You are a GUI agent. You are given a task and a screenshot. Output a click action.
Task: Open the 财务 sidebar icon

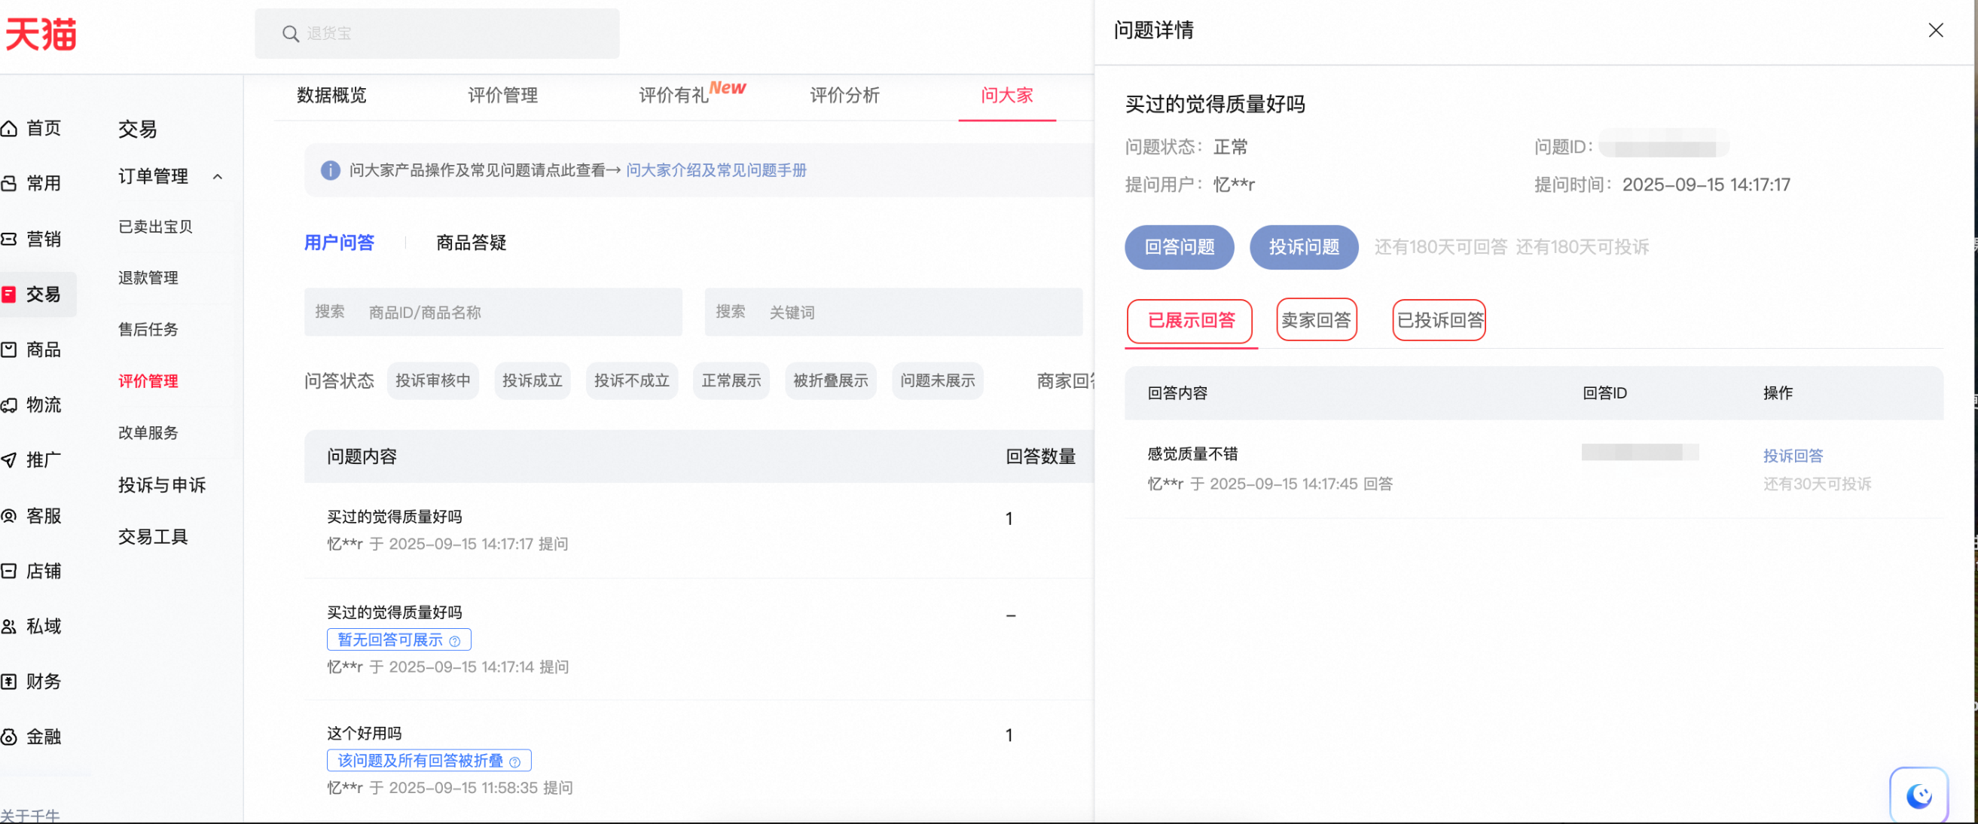[9, 681]
